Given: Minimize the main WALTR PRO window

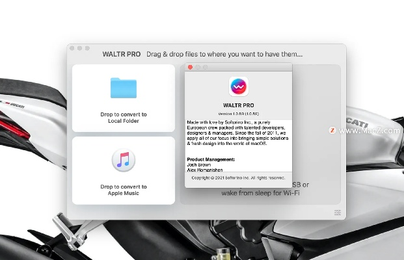Looking at the screenshot, I should pyautogui.click(x=79, y=48).
